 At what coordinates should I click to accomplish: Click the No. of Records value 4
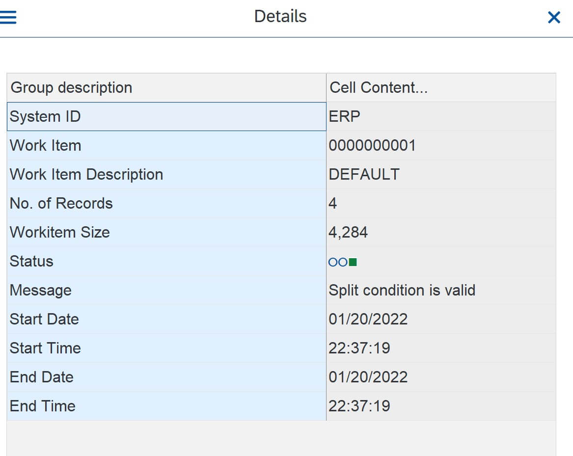pyautogui.click(x=332, y=203)
